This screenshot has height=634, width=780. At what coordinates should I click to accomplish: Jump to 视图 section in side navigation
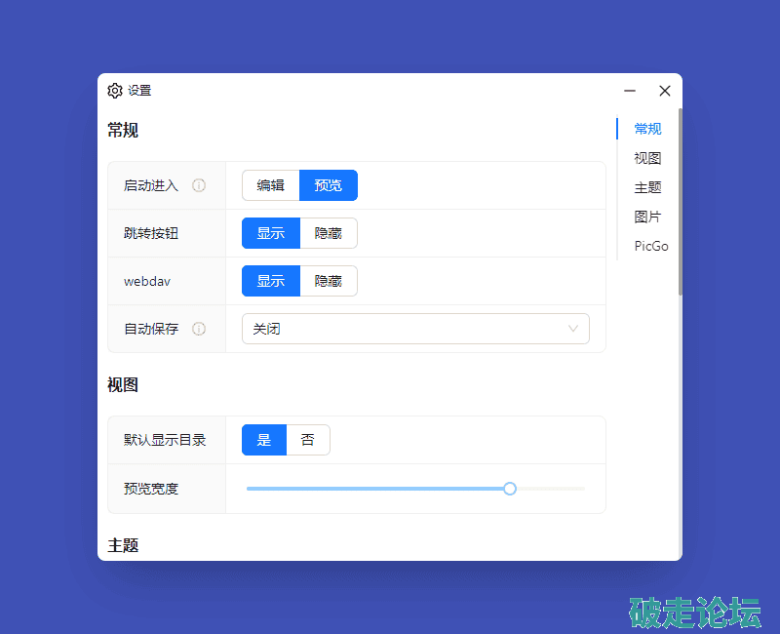click(647, 158)
